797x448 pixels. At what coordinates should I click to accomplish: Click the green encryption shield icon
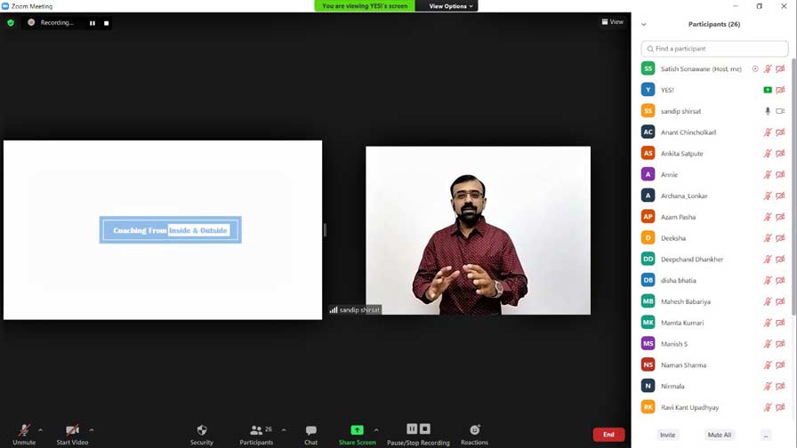pos(11,23)
